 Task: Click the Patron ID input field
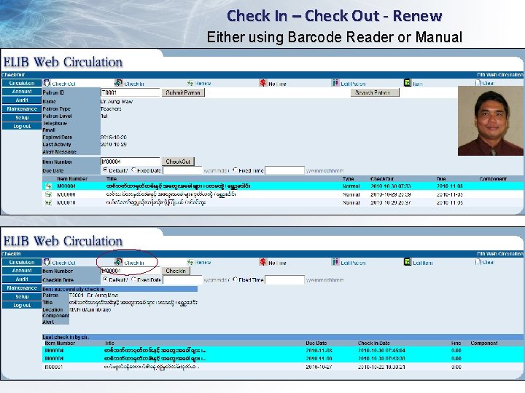[x=131, y=92]
